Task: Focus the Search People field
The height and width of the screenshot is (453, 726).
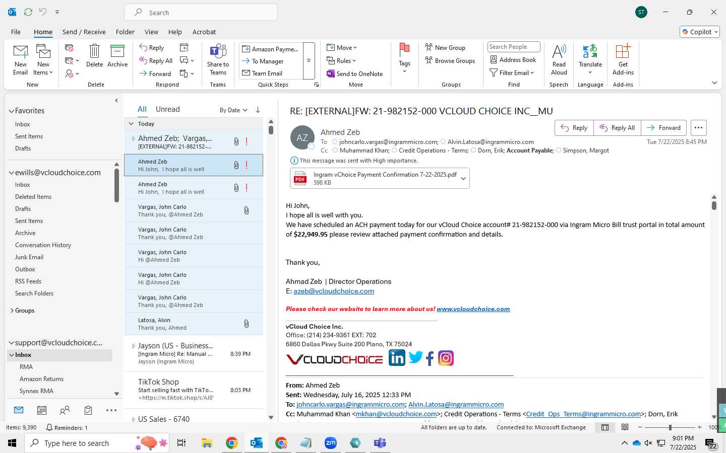Action: click(x=514, y=47)
